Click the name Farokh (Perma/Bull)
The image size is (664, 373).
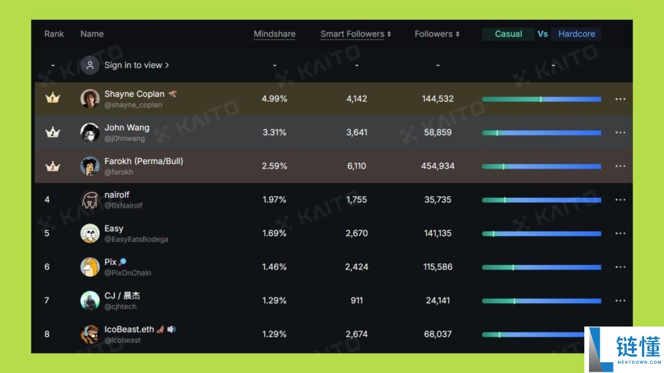click(143, 161)
